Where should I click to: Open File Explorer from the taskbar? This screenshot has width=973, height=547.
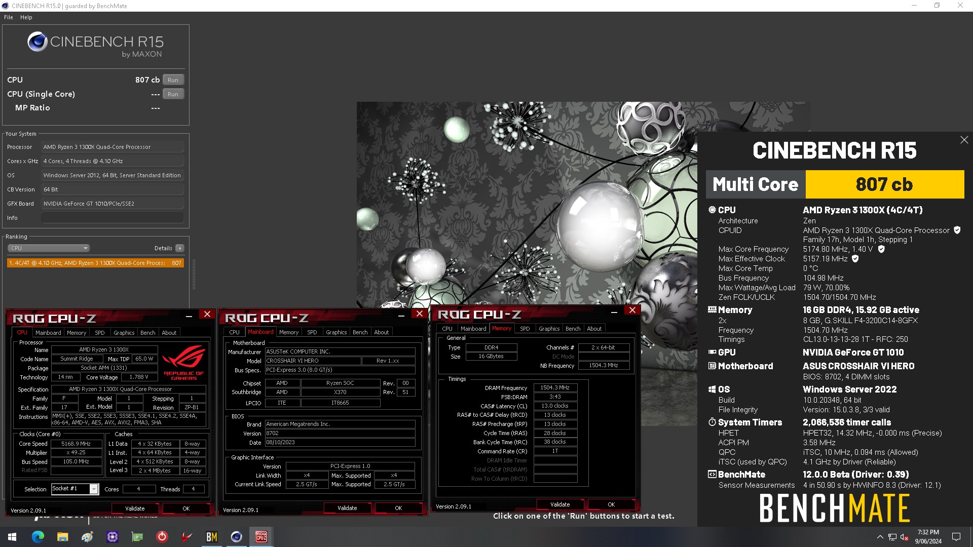[62, 537]
